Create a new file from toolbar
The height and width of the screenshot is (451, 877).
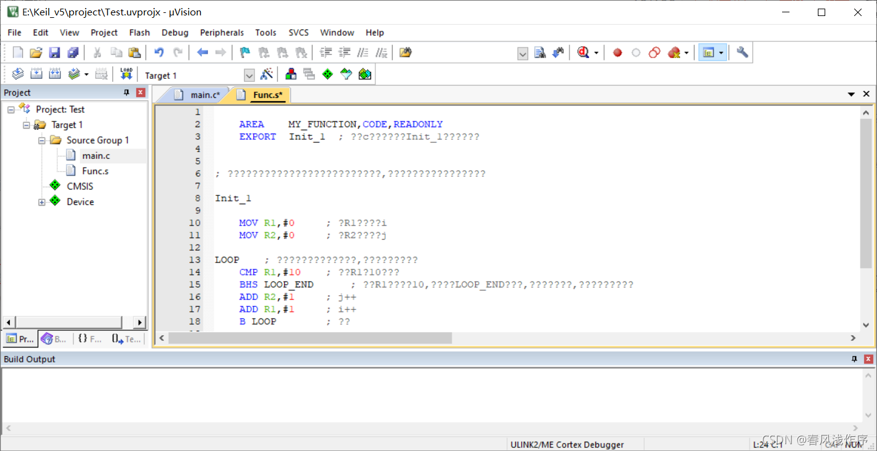click(x=18, y=53)
